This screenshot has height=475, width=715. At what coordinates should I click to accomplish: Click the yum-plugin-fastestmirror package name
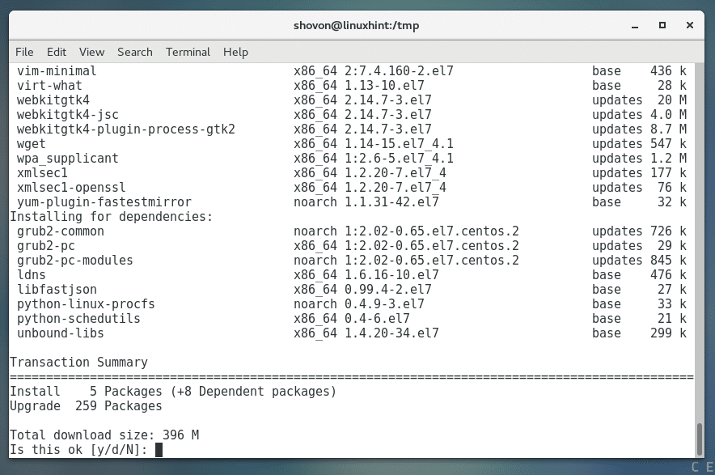(x=104, y=202)
